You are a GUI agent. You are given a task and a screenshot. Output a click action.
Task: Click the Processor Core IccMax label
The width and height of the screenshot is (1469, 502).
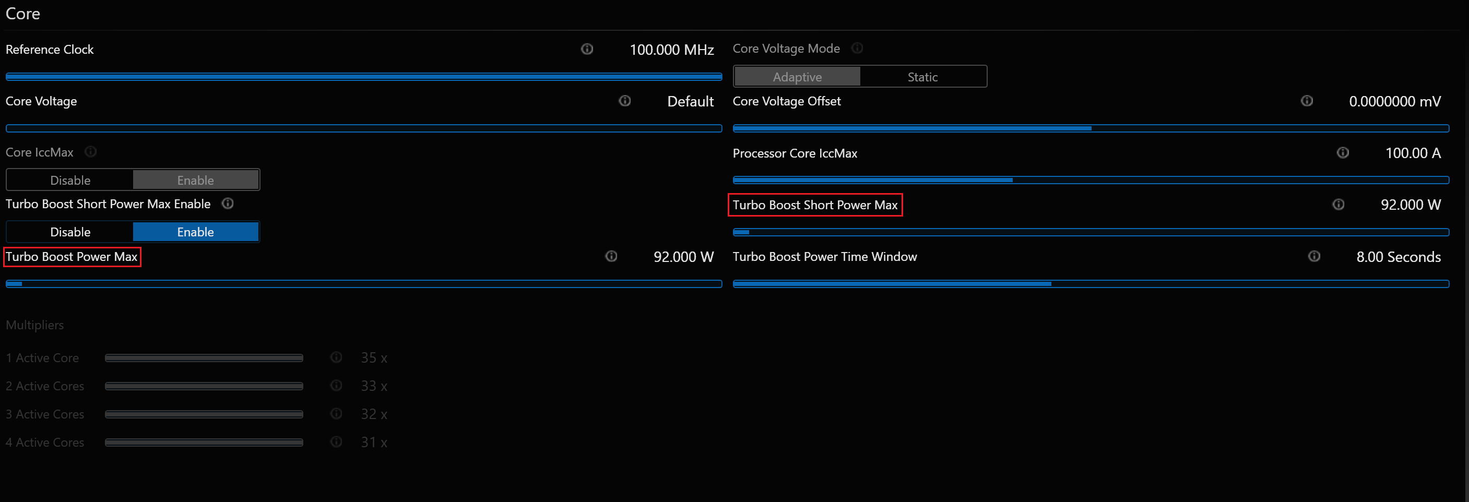tap(795, 153)
